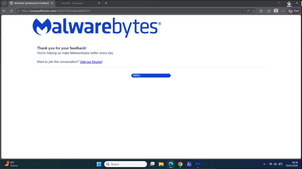This screenshot has height=169, width=302.
Task: Open the user profile avatar
Action: (276, 11)
